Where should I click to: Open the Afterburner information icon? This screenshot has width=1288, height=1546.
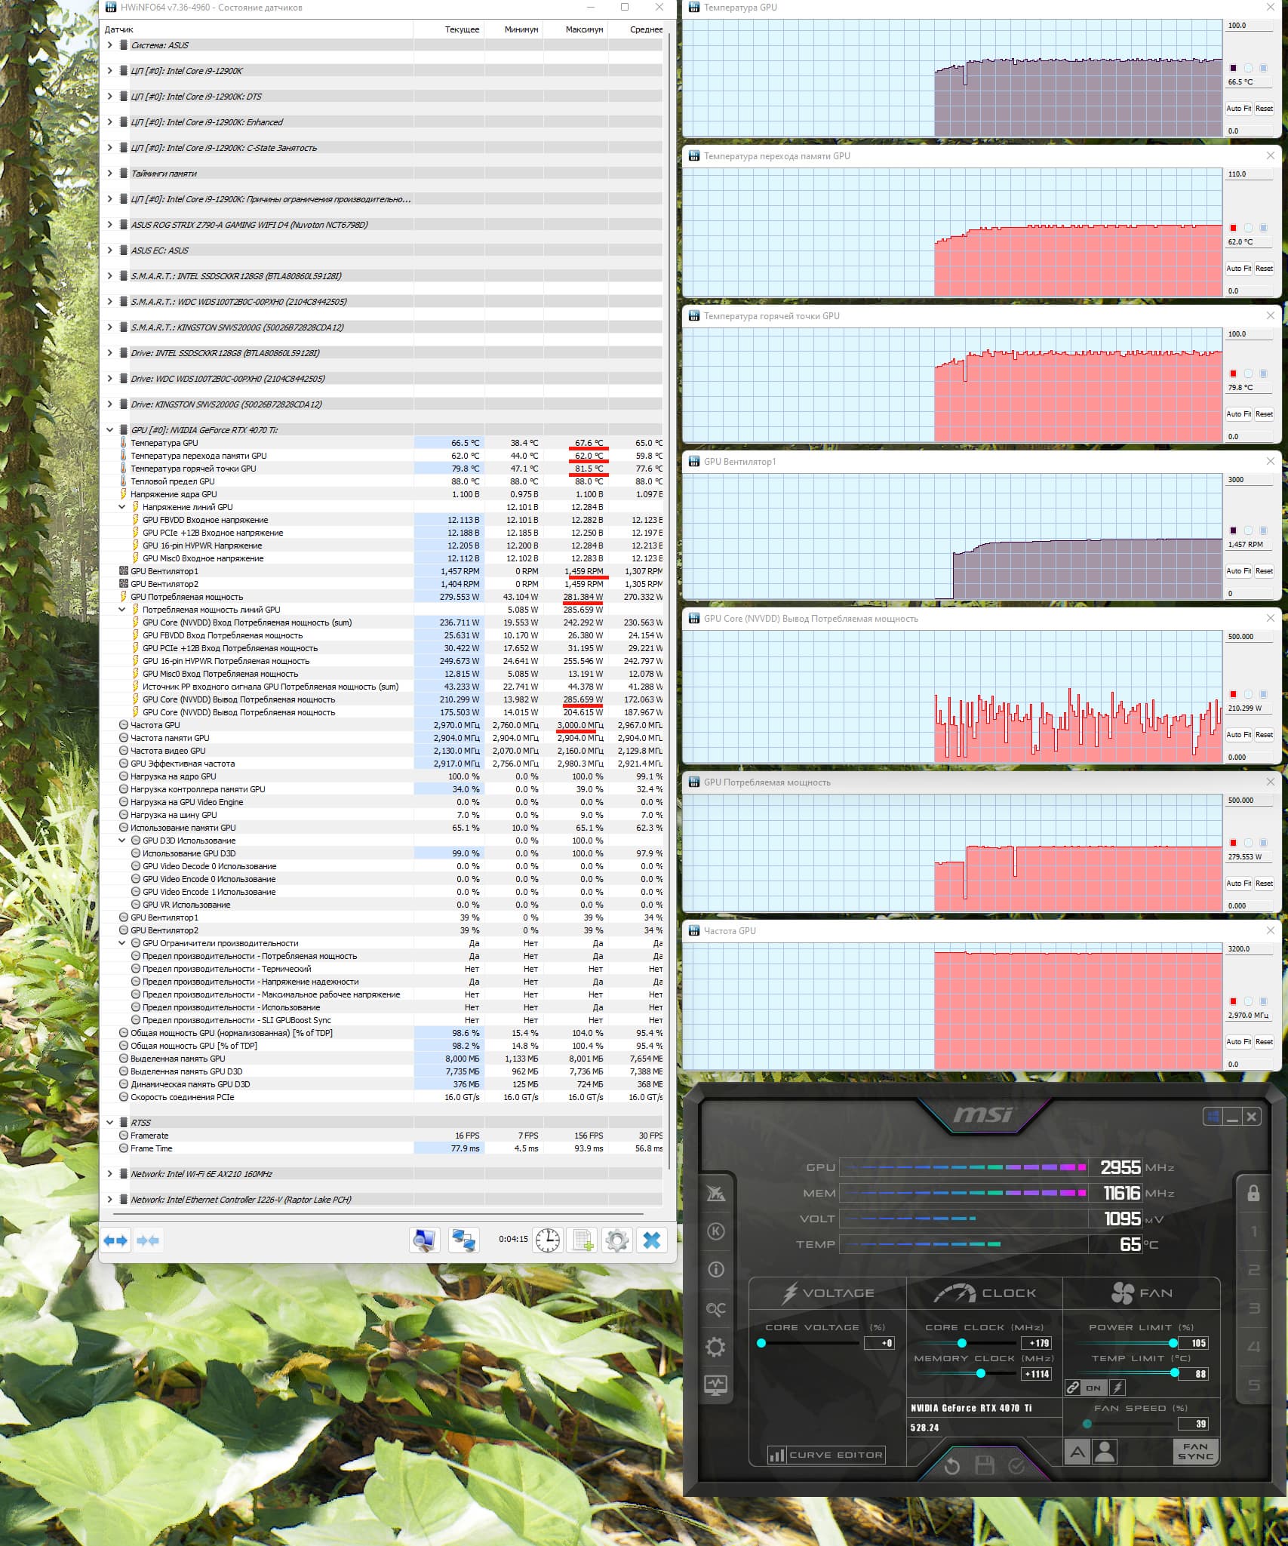point(715,1270)
